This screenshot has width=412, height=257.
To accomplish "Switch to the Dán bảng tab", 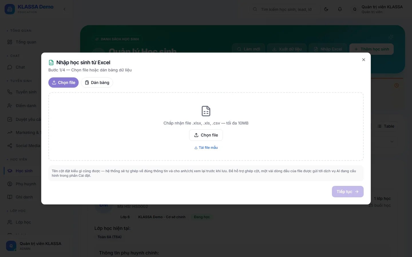I will coord(97,83).
